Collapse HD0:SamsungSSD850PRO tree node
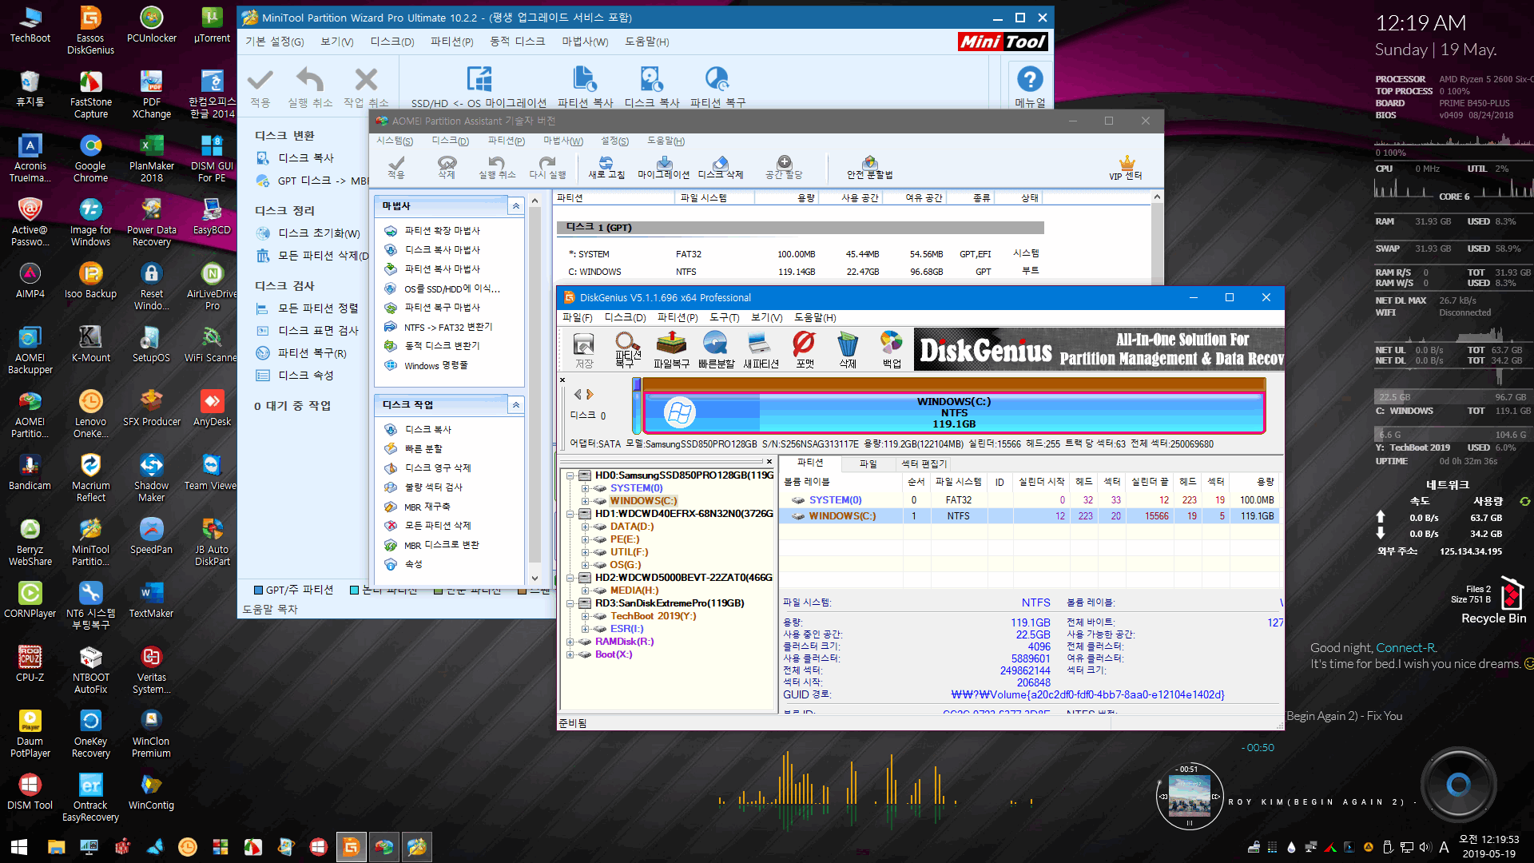 (570, 475)
